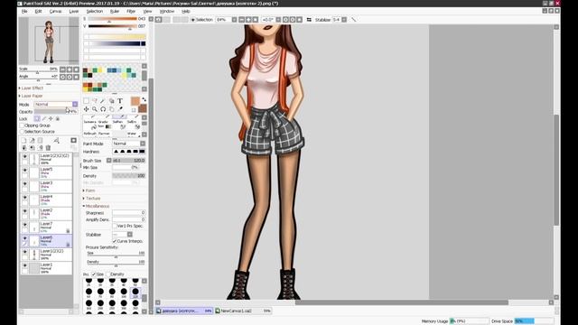The height and width of the screenshot is (325, 578).
Task: Toggle Ver1 Prs Spec checkbox
Action: tap(115, 226)
